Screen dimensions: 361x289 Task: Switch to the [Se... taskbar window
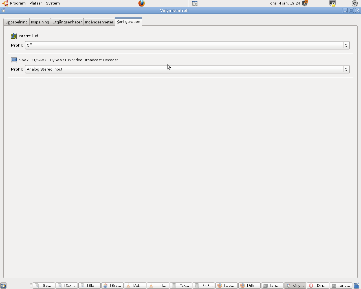[44, 286]
